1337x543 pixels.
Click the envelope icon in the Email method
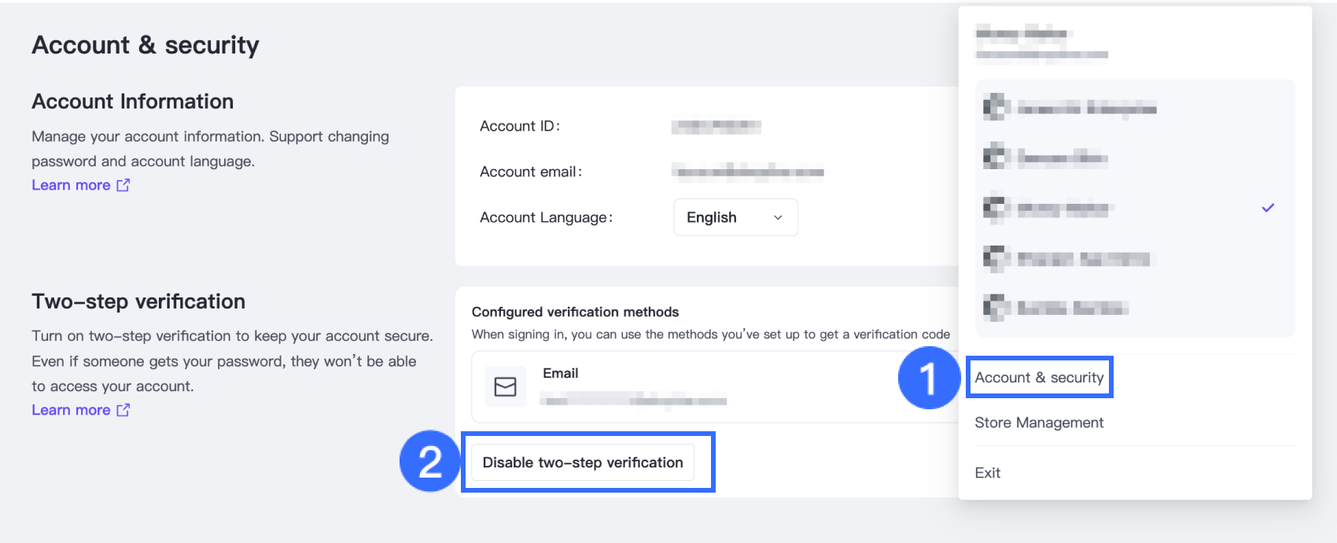tap(505, 386)
